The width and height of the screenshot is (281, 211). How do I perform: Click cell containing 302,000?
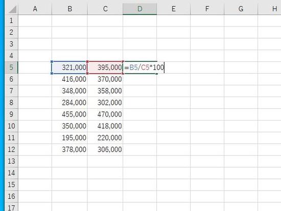[x=105, y=103]
